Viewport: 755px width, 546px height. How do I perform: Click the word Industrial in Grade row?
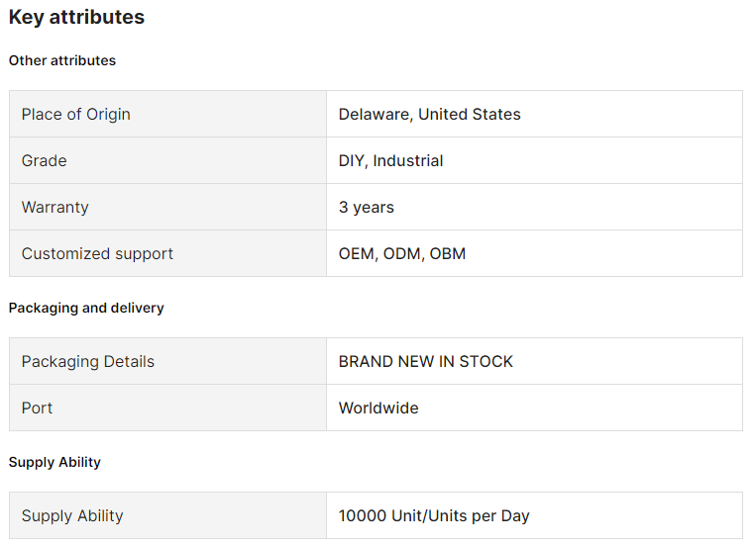(x=407, y=160)
